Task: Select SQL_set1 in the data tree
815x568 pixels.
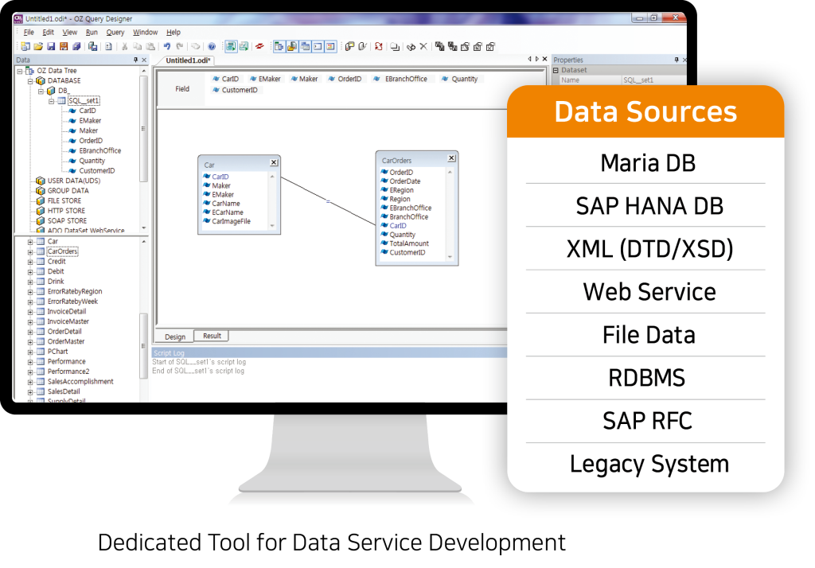Action: pyautogui.click(x=84, y=101)
